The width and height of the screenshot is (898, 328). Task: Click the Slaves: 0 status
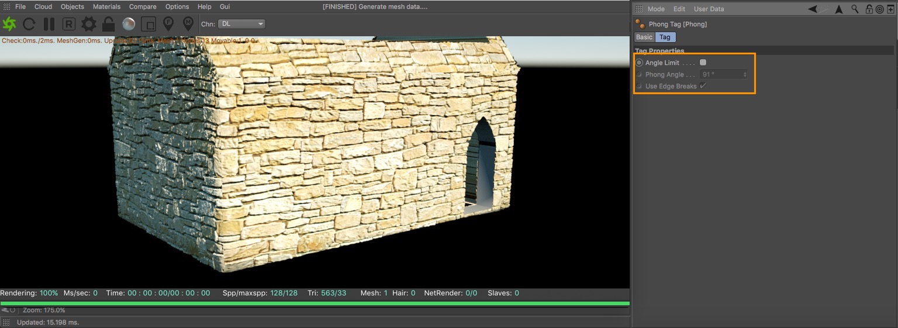pos(503,293)
